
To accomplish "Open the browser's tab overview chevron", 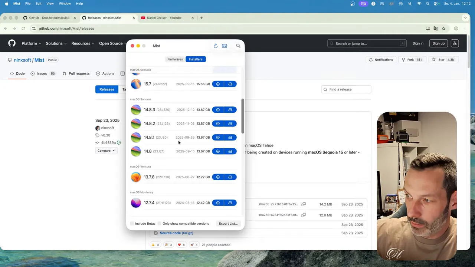I will [465, 17].
